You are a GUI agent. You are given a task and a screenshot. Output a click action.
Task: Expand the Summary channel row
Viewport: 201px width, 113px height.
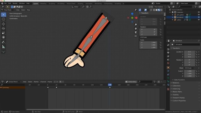(x=1, y=88)
